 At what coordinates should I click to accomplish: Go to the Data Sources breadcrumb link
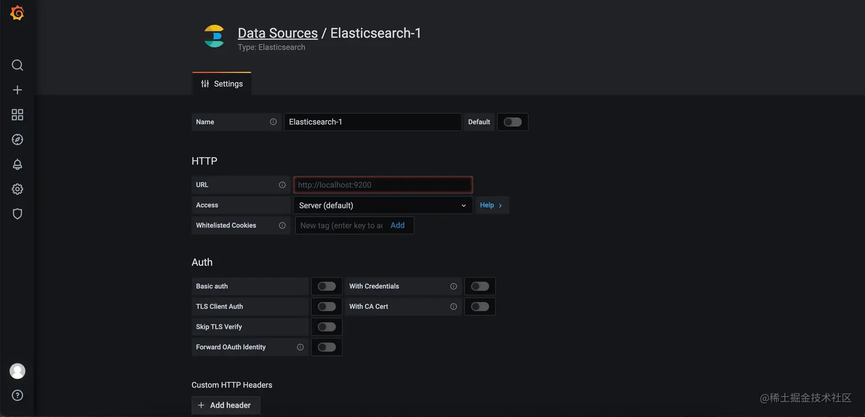pyautogui.click(x=277, y=33)
